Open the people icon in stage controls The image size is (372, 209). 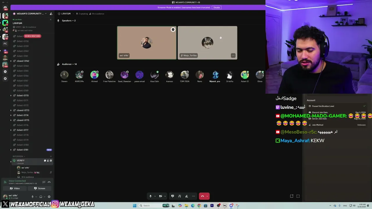point(187,196)
